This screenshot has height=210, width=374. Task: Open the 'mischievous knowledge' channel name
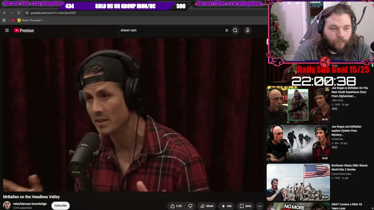point(30,204)
